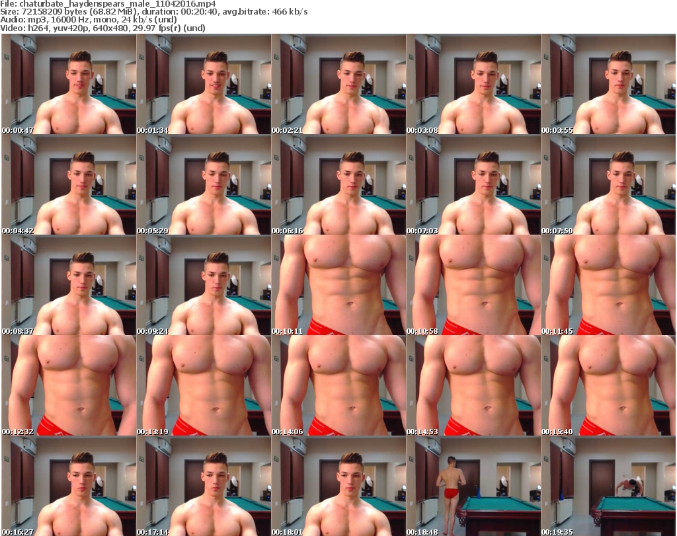The image size is (677, 536).
Task: Click the thumbnail timestamped 00:00:47
Action: [69, 84]
